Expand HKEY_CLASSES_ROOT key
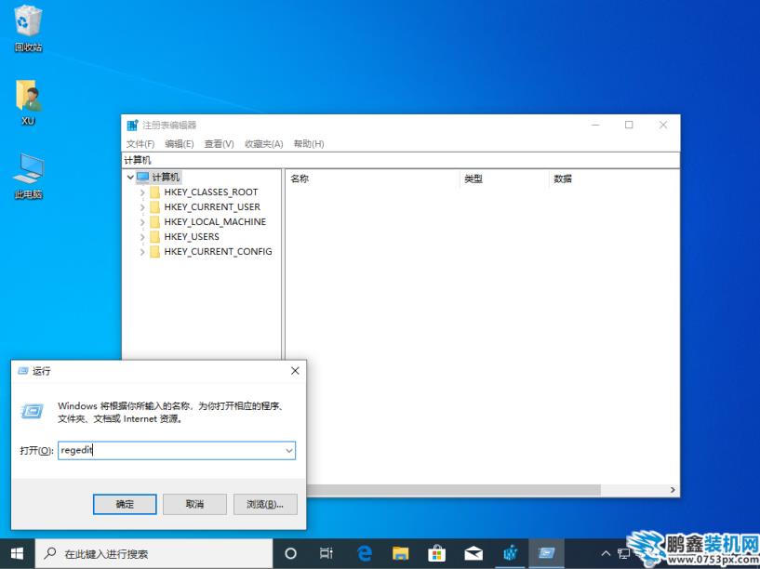760x569 pixels. [142, 192]
